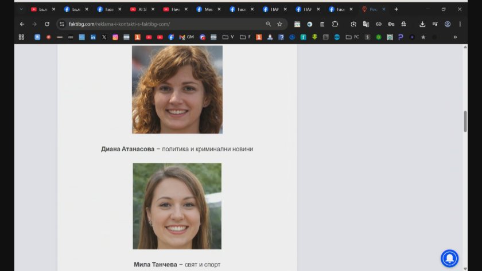Viewport: 482px width, 271px height.
Task: Show hidden bookmarks with the overflow chevron
Action: [455, 37]
